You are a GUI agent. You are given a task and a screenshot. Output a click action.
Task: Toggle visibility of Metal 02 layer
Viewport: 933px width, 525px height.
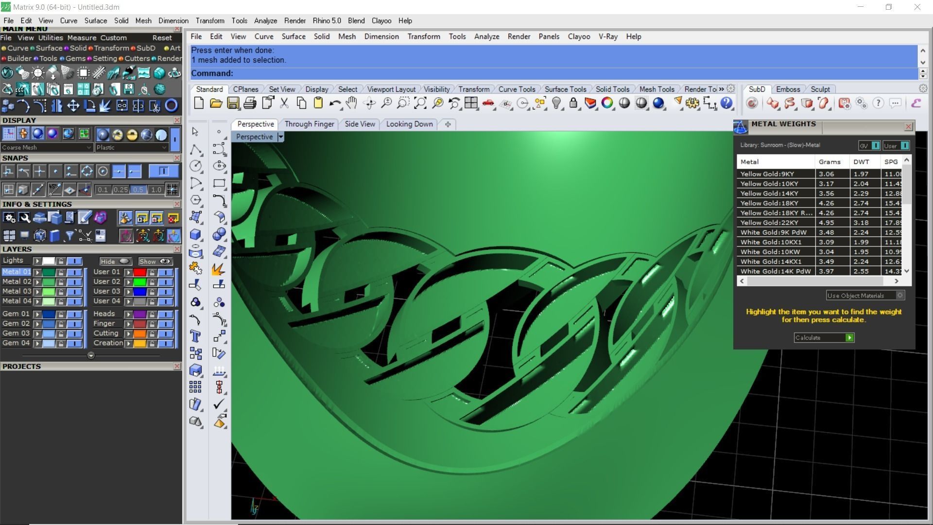tap(74, 282)
